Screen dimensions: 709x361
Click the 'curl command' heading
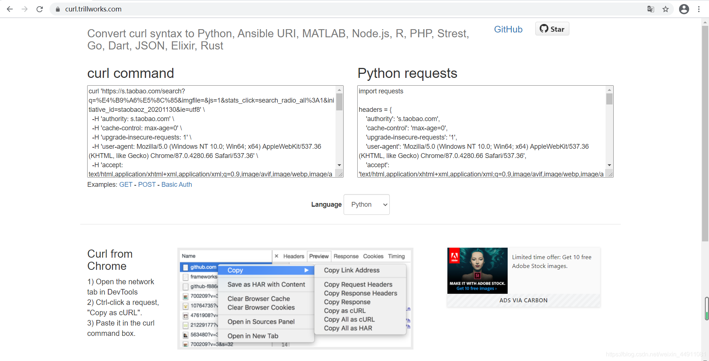point(130,73)
